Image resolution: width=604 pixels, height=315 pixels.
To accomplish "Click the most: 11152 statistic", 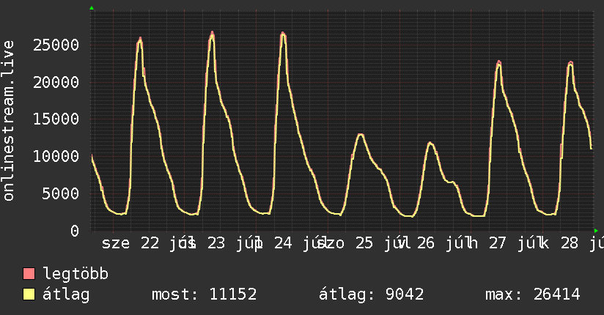I will pos(205,294).
